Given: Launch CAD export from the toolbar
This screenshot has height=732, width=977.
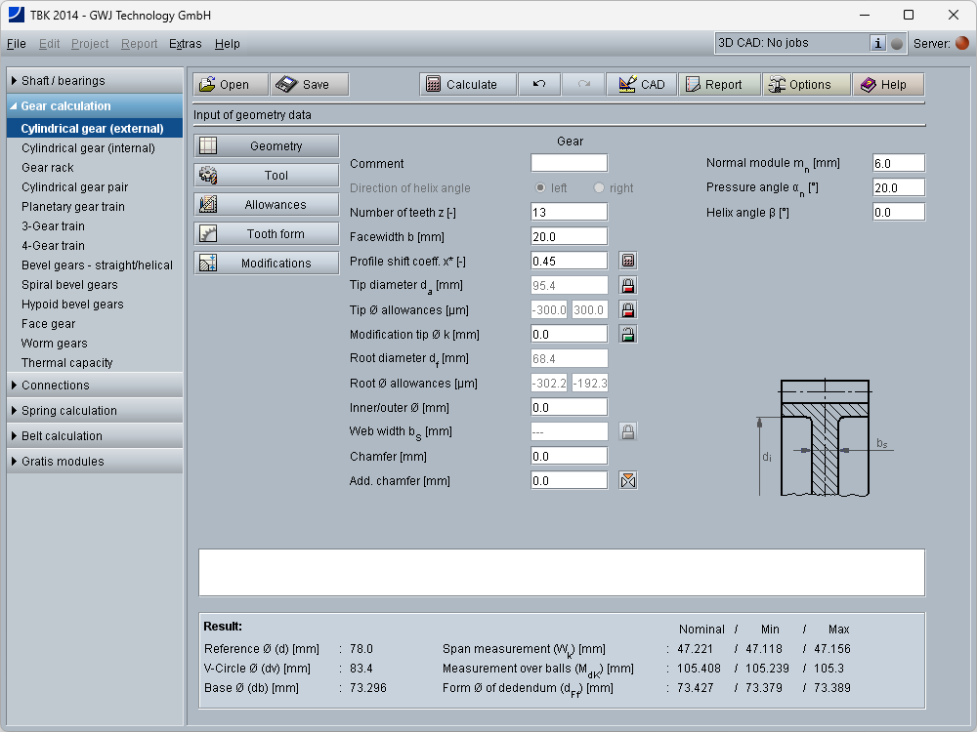Looking at the screenshot, I should 641,85.
